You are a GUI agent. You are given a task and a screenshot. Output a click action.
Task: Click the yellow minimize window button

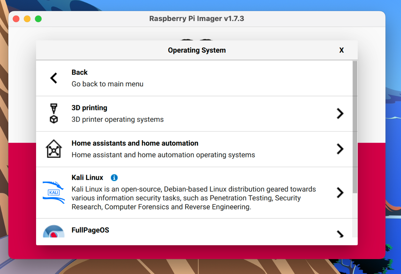point(27,19)
